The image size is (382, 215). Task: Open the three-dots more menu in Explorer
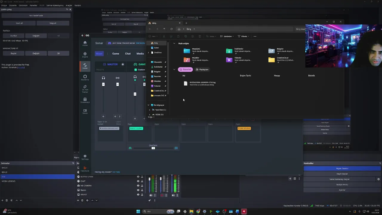[x=255, y=36]
